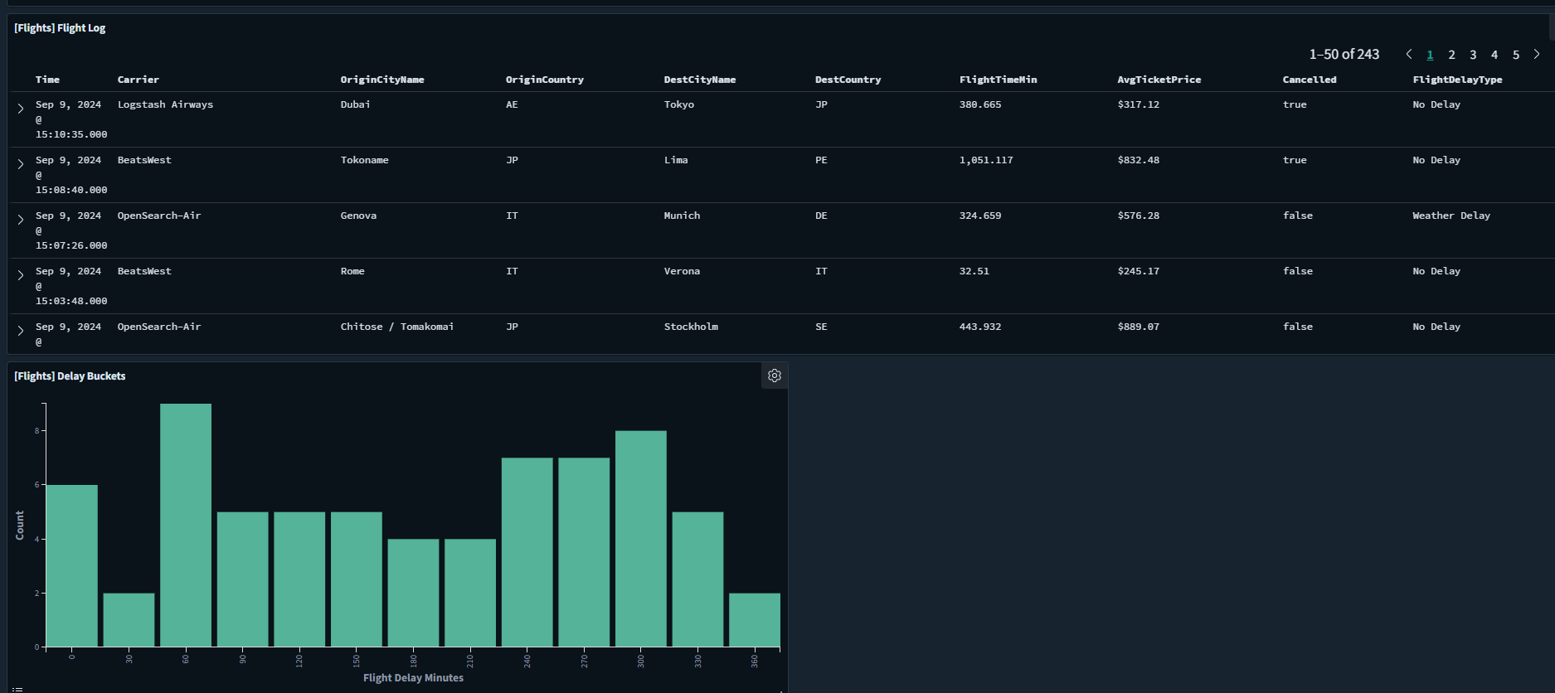Click the 360-minute delay bar

click(x=755, y=620)
